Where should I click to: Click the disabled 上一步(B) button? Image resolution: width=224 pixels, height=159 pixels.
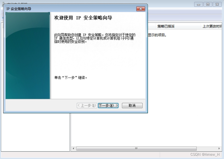point(87,106)
